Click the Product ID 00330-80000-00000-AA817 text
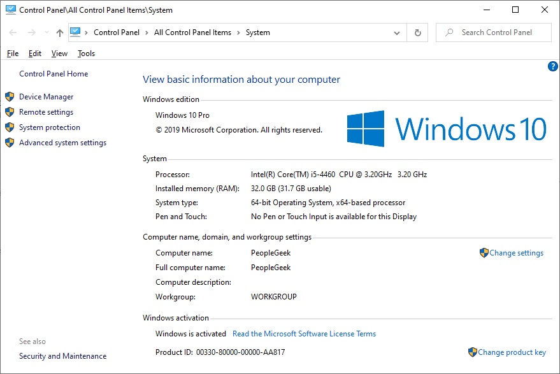 tap(220, 352)
